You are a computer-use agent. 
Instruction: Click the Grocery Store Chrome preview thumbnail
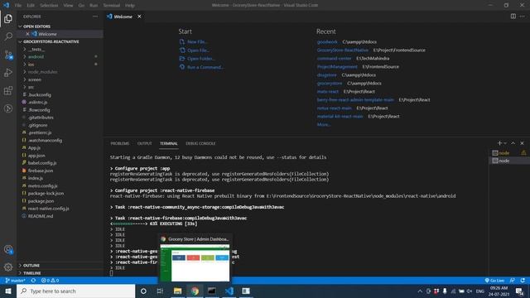[x=195, y=262]
